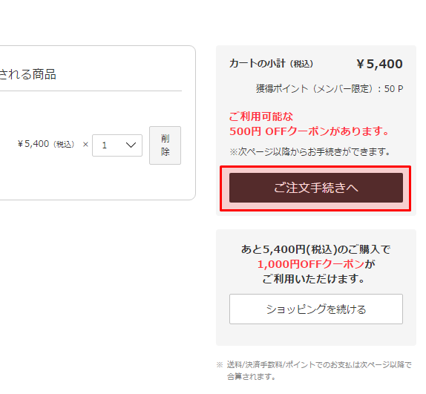This screenshot has width=426, height=394.
Task: Click the red ご利用可能な text line
Action: coord(261,116)
